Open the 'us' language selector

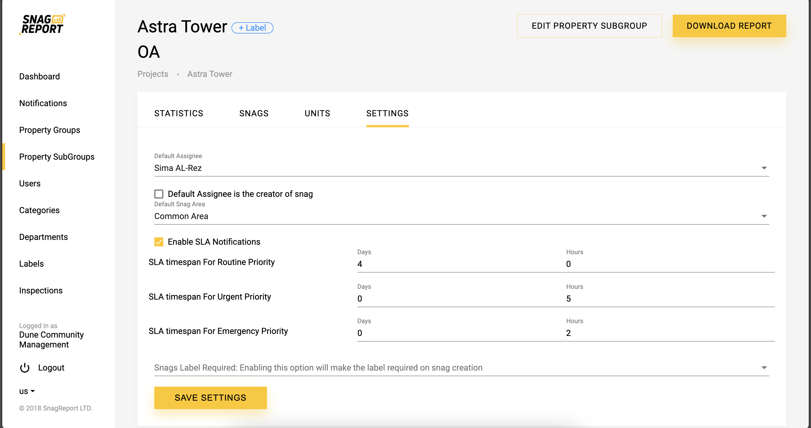[x=27, y=391]
